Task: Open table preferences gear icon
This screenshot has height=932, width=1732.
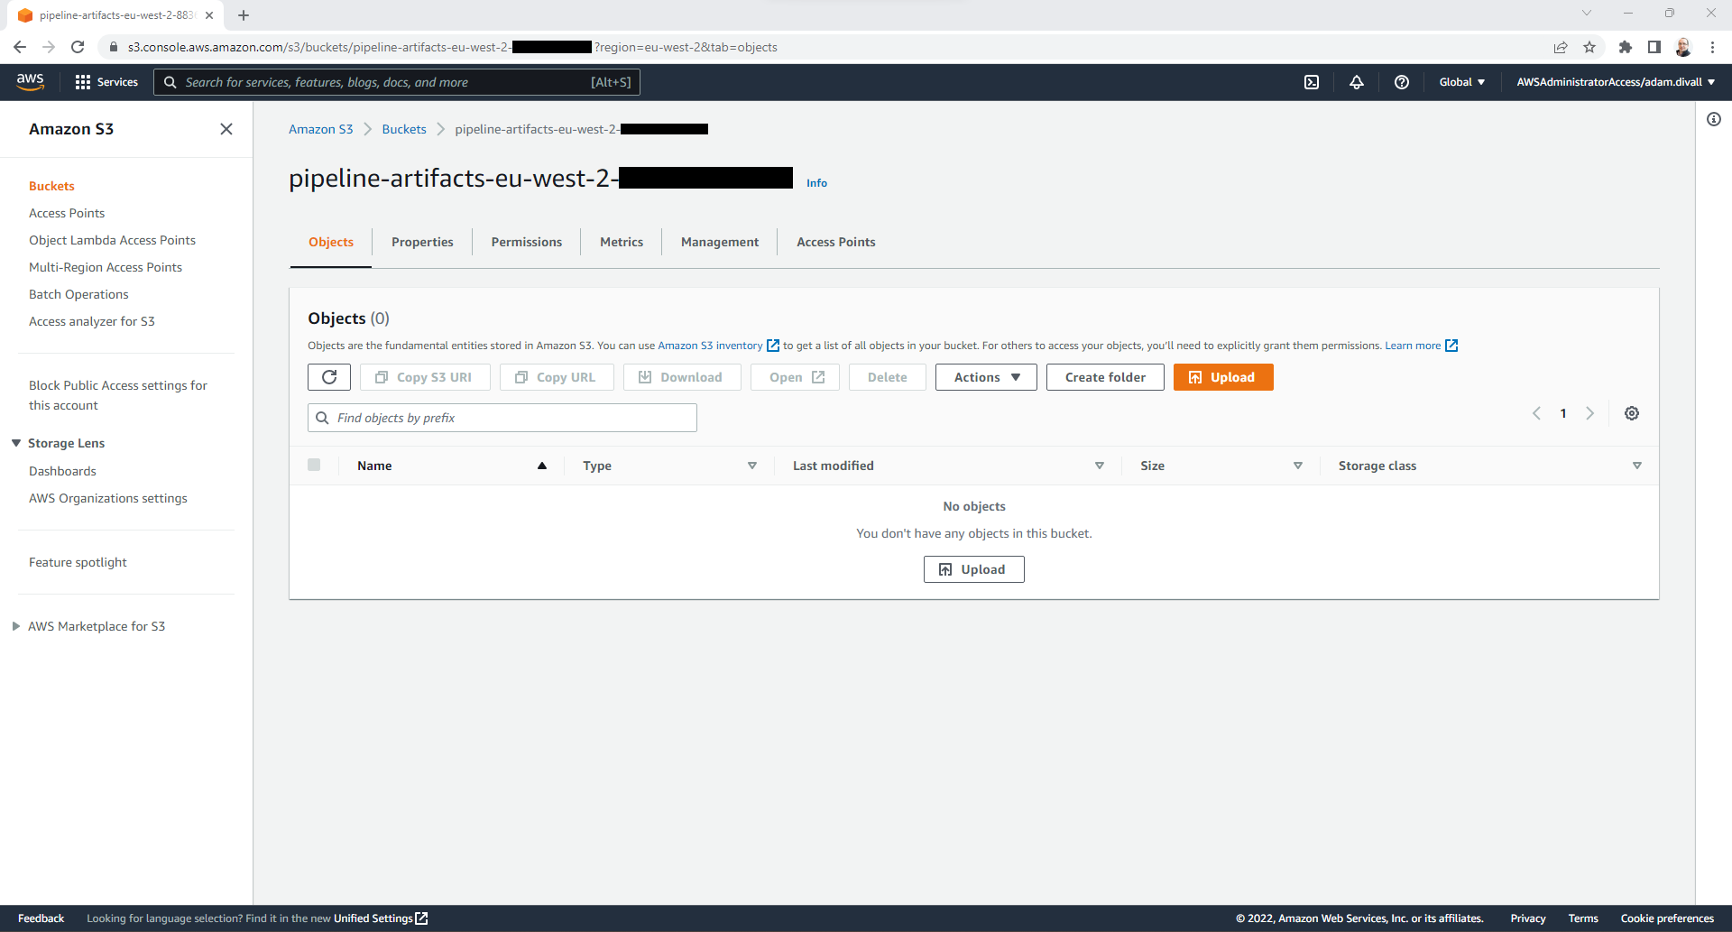Action: 1632,413
